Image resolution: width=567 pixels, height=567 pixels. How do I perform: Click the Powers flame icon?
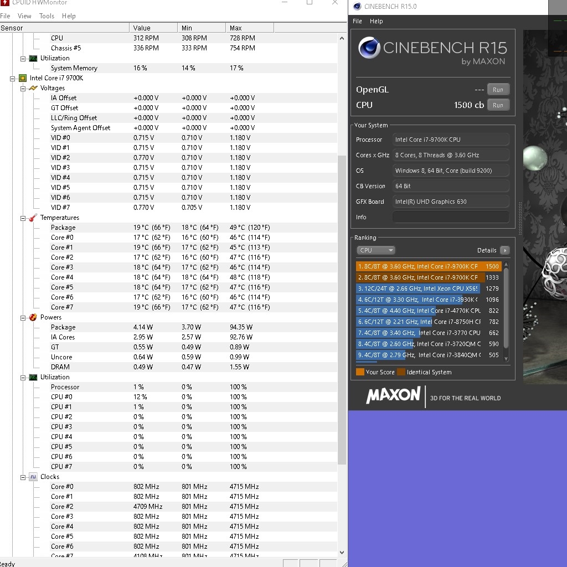point(33,317)
